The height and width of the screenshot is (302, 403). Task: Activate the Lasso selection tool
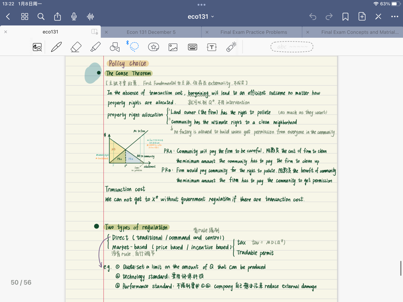(x=134, y=47)
